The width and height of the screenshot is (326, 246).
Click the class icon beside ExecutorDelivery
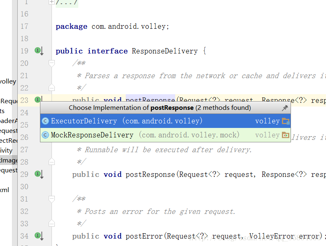[x=46, y=121]
